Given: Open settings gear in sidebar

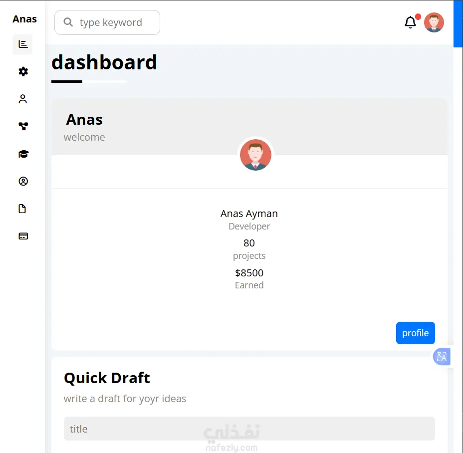Looking at the screenshot, I should point(23,71).
